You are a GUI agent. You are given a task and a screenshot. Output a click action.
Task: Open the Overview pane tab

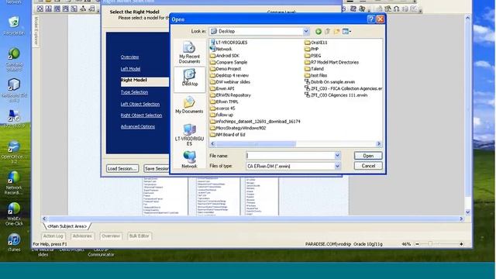click(x=111, y=236)
